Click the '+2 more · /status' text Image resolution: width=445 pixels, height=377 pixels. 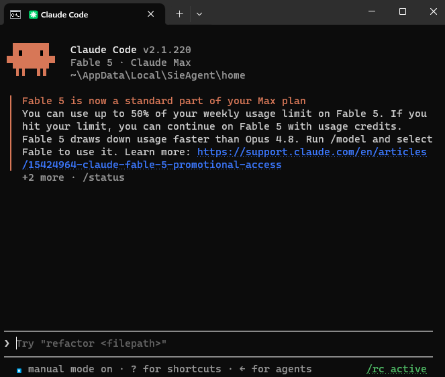[x=73, y=177]
